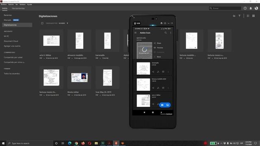Screen dimensions: 260x146
Task: Open the Ver menu
Action: point(17,4)
